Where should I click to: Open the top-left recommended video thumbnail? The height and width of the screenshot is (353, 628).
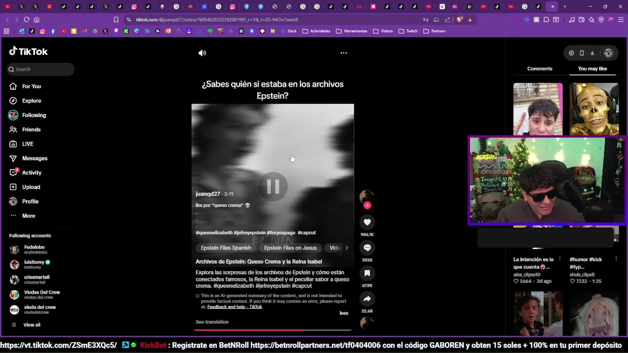pyautogui.click(x=538, y=109)
